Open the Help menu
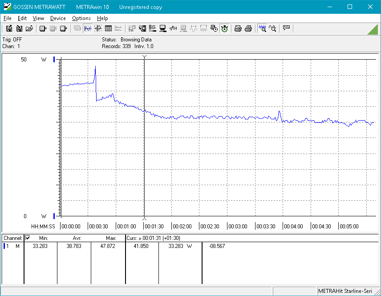The image size is (381, 296). pos(102,18)
